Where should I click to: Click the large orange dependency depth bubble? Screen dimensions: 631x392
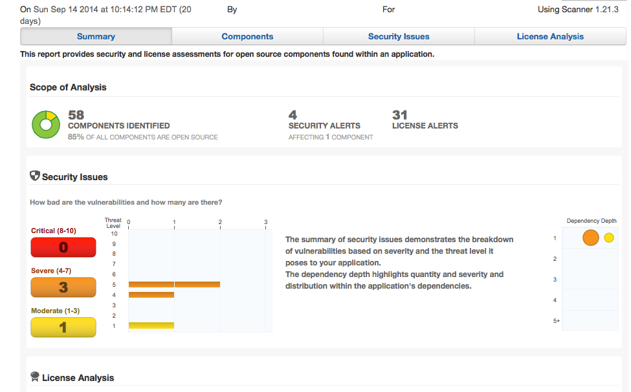[x=591, y=238]
